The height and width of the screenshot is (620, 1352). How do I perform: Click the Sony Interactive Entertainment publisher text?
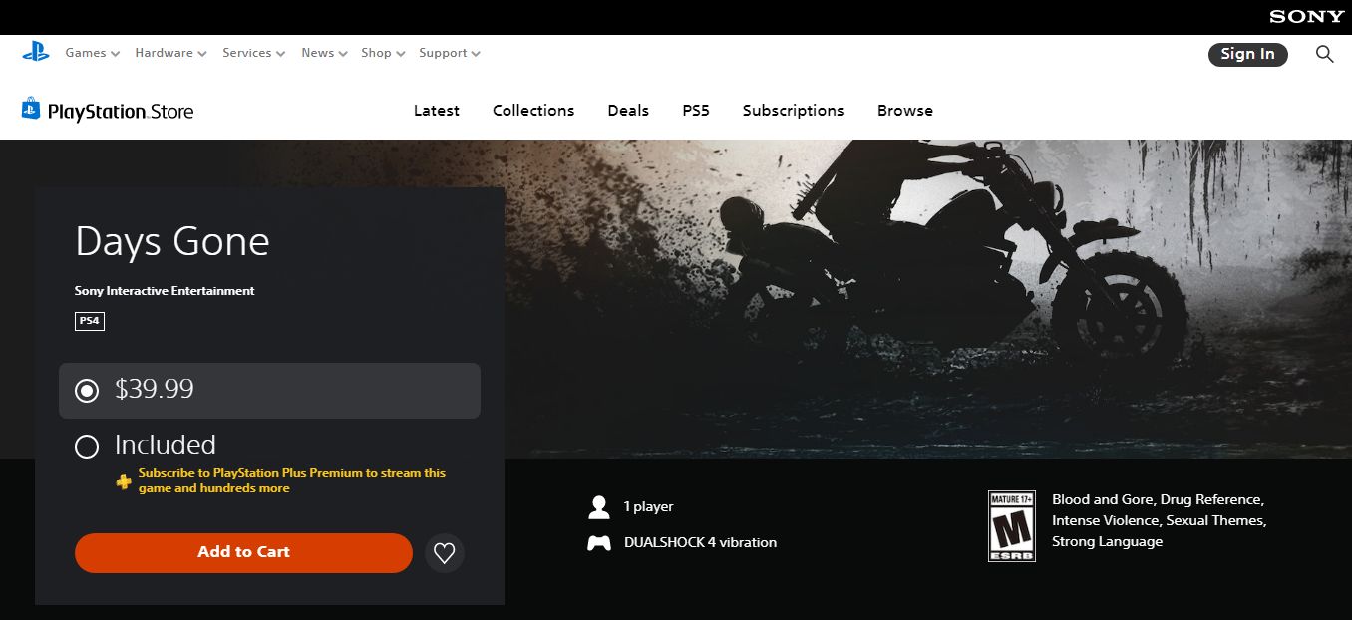point(165,291)
